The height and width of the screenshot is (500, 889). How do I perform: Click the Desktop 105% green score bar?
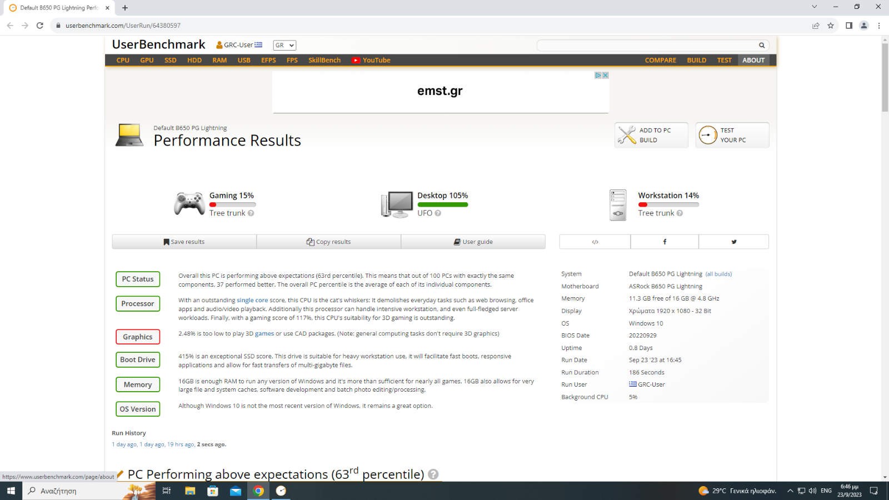443,204
